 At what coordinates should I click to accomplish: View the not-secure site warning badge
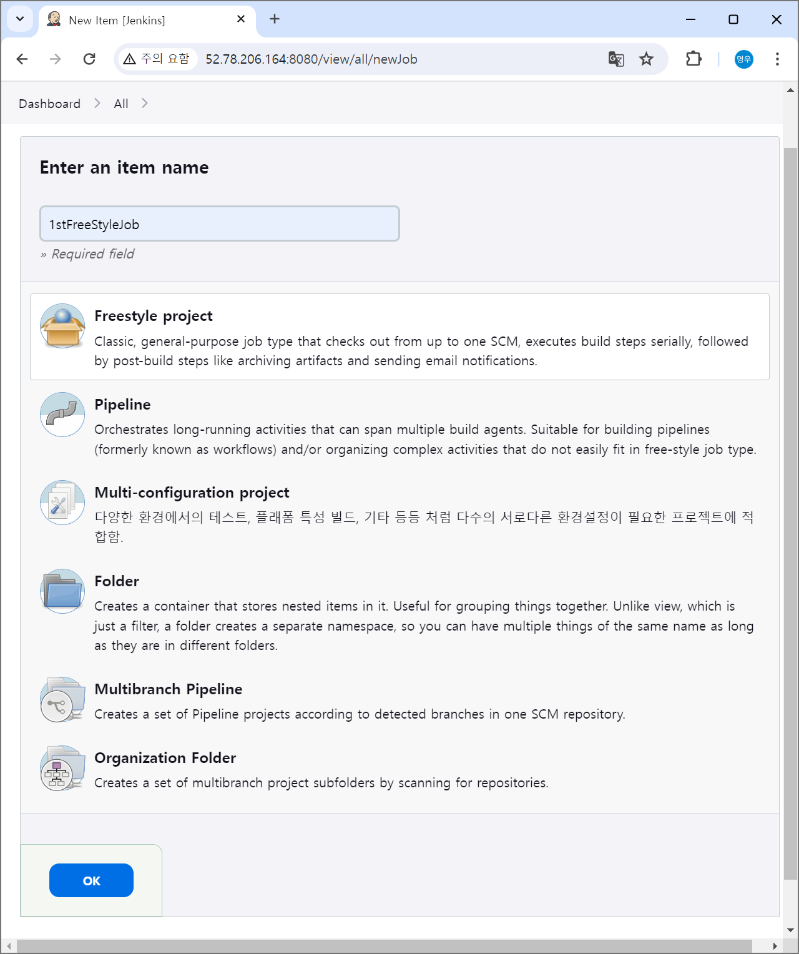click(156, 59)
